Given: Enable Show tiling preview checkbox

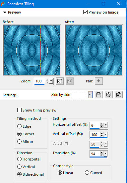Looking at the screenshot, I should click(19, 110).
